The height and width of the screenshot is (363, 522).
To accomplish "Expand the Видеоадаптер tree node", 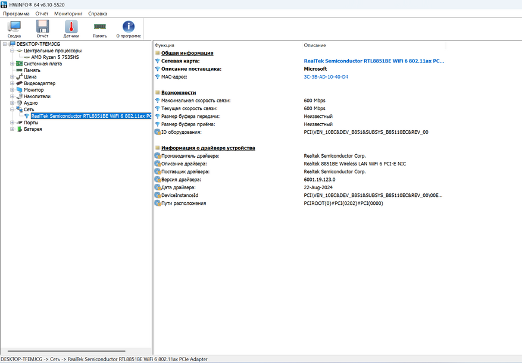I will (12, 83).
